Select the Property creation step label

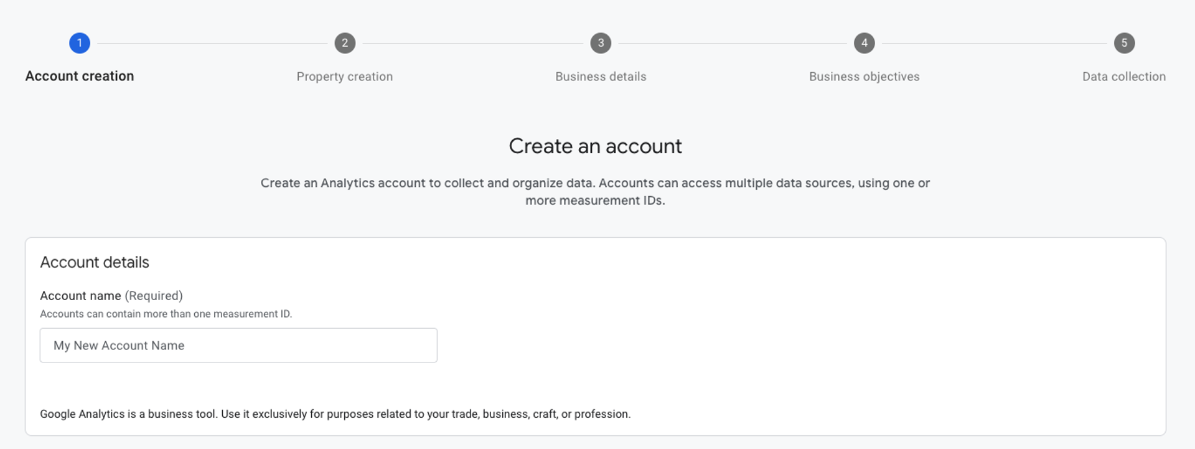(x=345, y=77)
